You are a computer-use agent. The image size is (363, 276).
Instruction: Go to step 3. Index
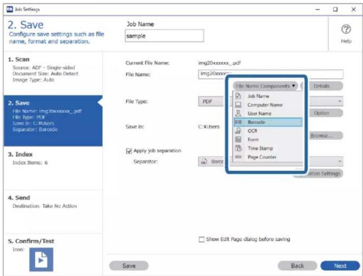click(x=53, y=168)
